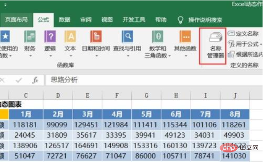Click the fx insert function button
This screenshot has height=162, width=263.
35,80
